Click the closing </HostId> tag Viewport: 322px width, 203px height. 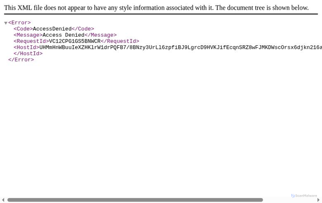tap(28, 54)
